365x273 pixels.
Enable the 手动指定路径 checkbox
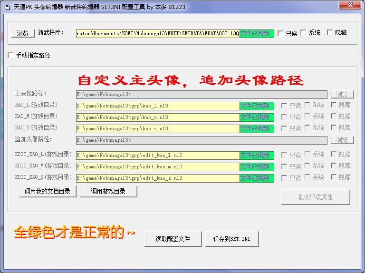point(11,56)
